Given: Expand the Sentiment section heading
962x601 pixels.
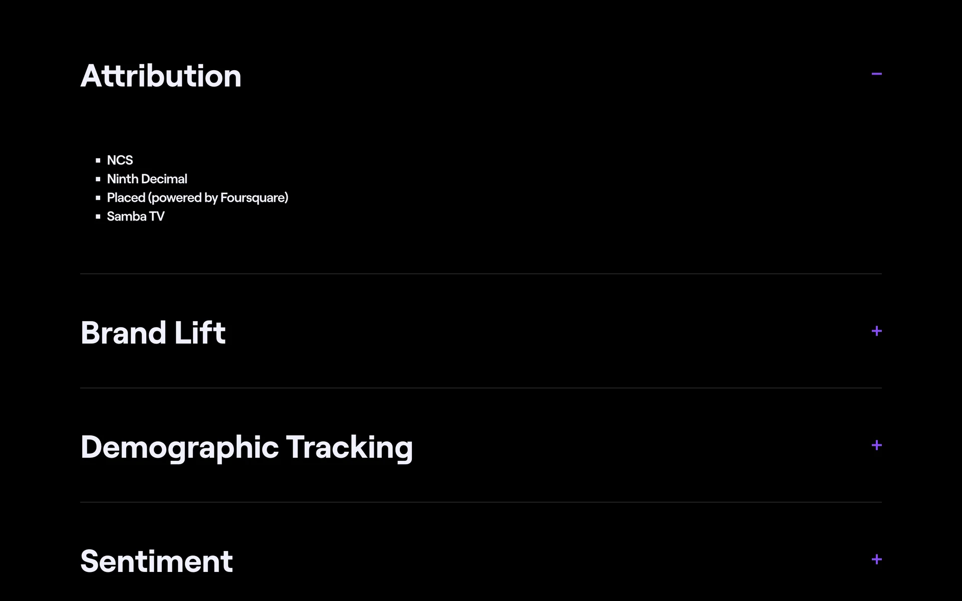Looking at the screenshot, I should [156, 561].
